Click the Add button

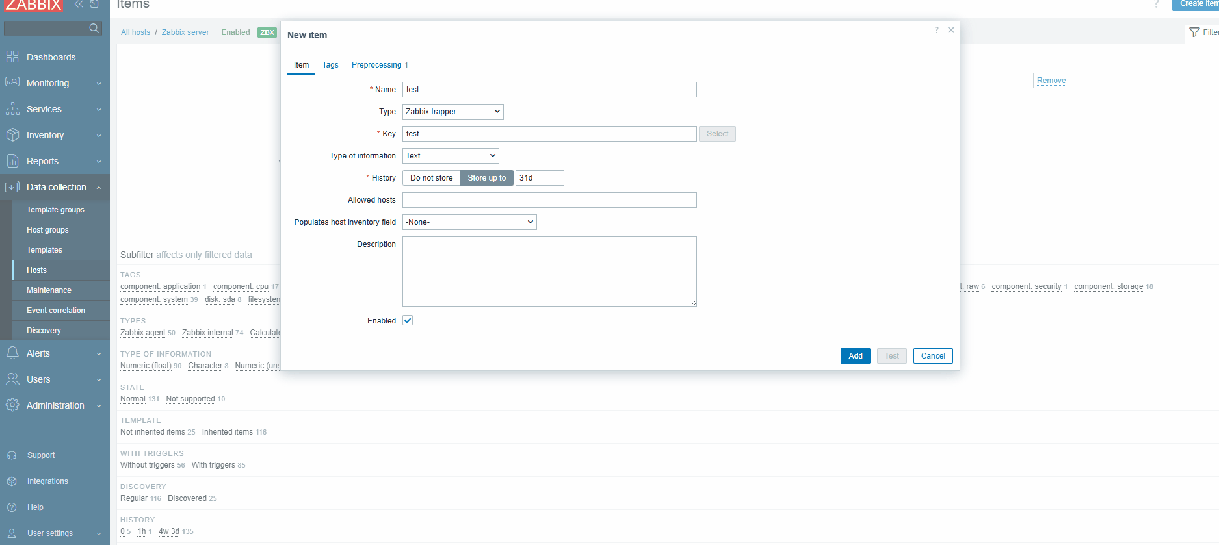tap(856, 356)
